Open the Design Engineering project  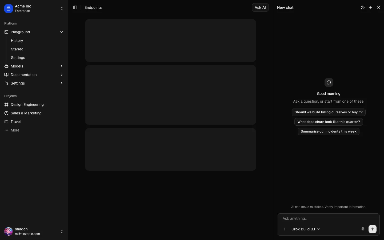point(34,105)
